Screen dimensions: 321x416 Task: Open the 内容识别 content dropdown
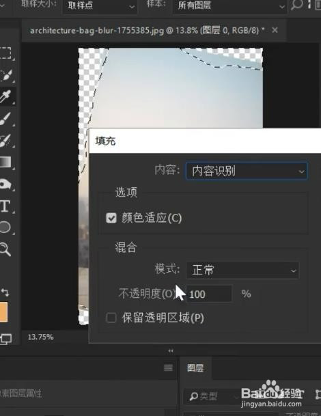pyautogui.click(x=247, y=171)
